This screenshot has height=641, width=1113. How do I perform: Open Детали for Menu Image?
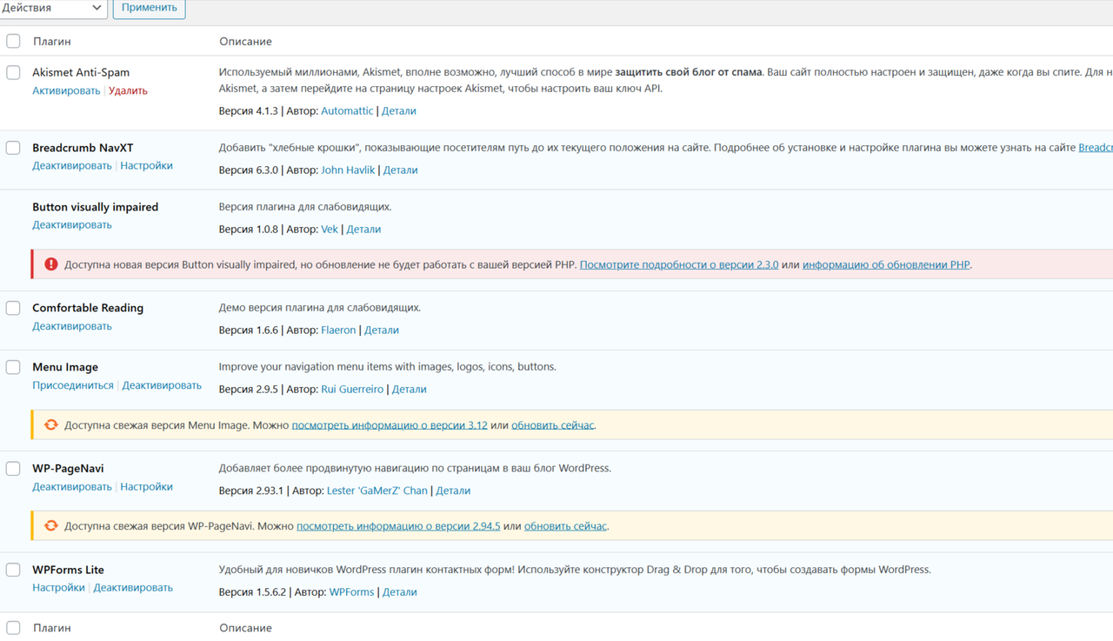pos(409,389)
